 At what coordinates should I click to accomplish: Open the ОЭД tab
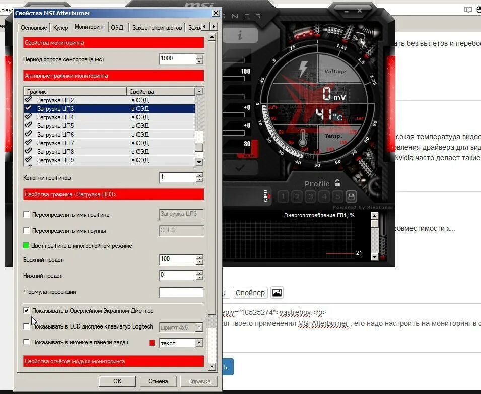[x=117, y=28]
